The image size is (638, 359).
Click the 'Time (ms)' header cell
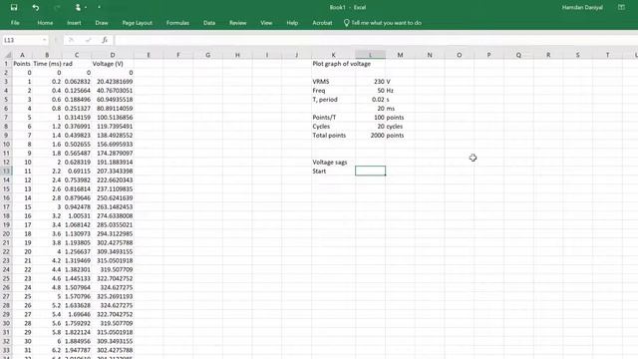point(47,64)
